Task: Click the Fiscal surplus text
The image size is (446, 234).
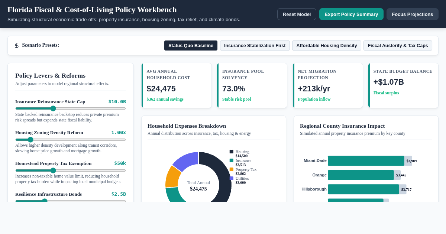Action: (386, 93)
